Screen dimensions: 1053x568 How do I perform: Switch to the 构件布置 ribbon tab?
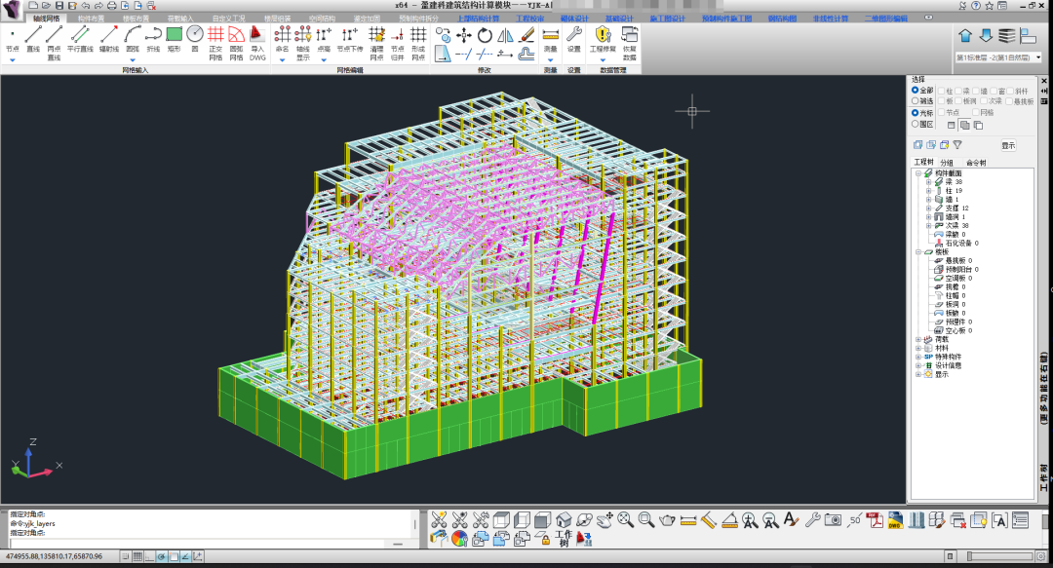92,19
